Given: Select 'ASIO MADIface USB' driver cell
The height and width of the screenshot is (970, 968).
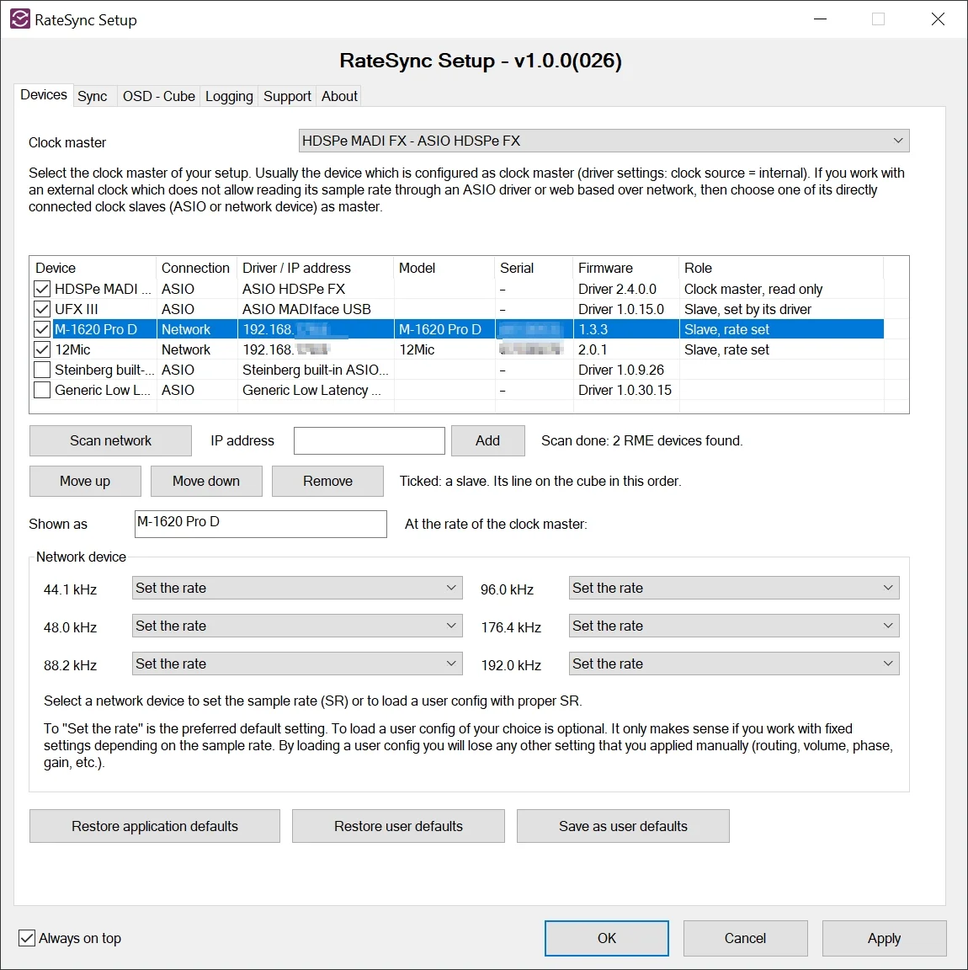Looking at the screenshot, I should point(316,309).
